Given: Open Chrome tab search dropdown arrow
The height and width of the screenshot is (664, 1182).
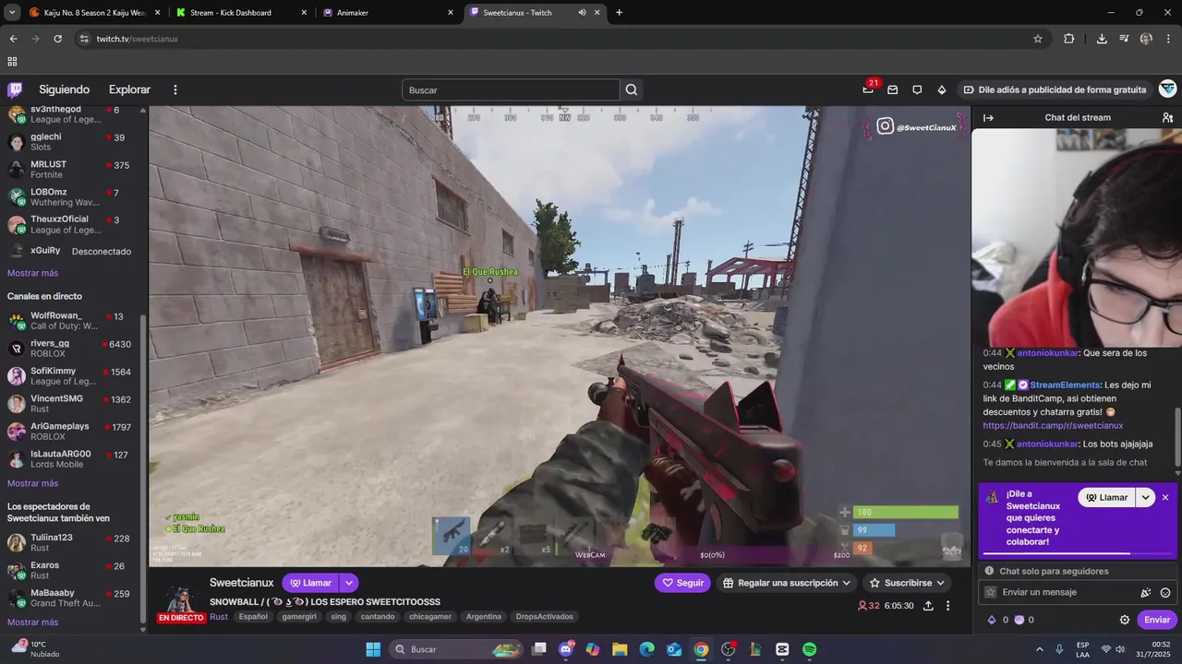Looking at the screenshot, I should [x=12, y=12].
